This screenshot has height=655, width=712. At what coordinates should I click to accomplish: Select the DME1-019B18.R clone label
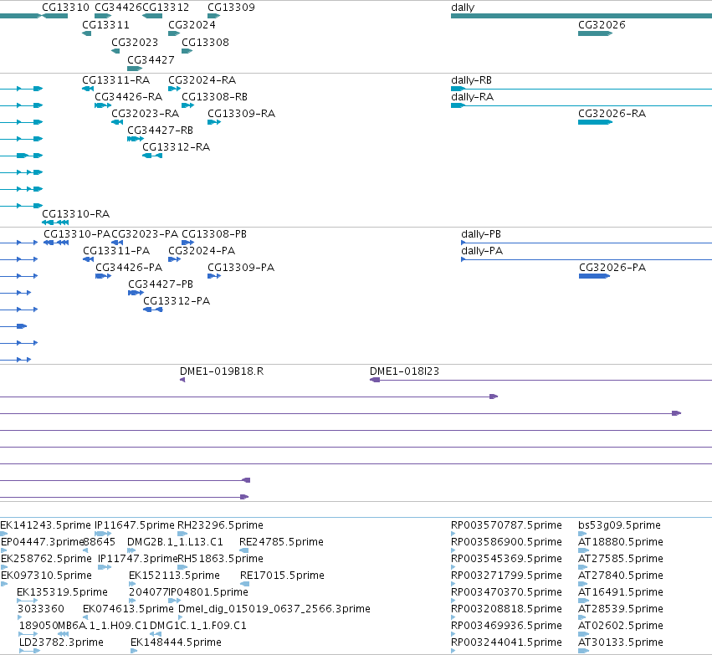[x=222, y=371]
